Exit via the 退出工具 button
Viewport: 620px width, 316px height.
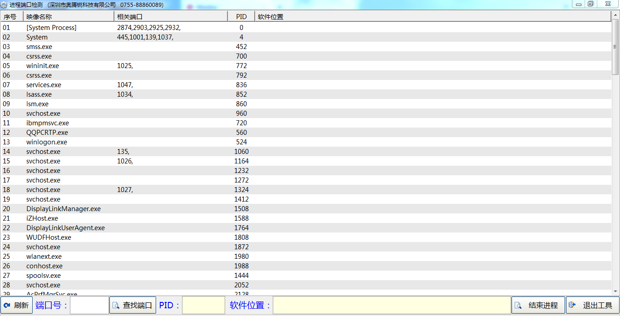(592, 305)
